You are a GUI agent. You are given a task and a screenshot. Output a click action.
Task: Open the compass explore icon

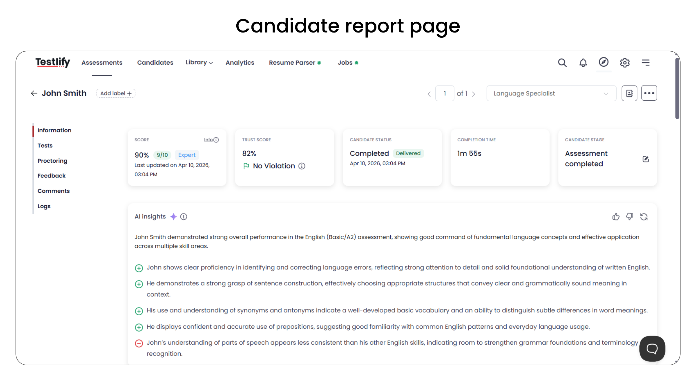[603, 62]
